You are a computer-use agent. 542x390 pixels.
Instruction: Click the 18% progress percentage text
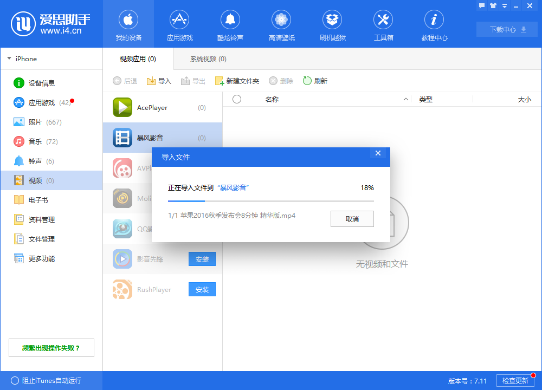point(367,187)
